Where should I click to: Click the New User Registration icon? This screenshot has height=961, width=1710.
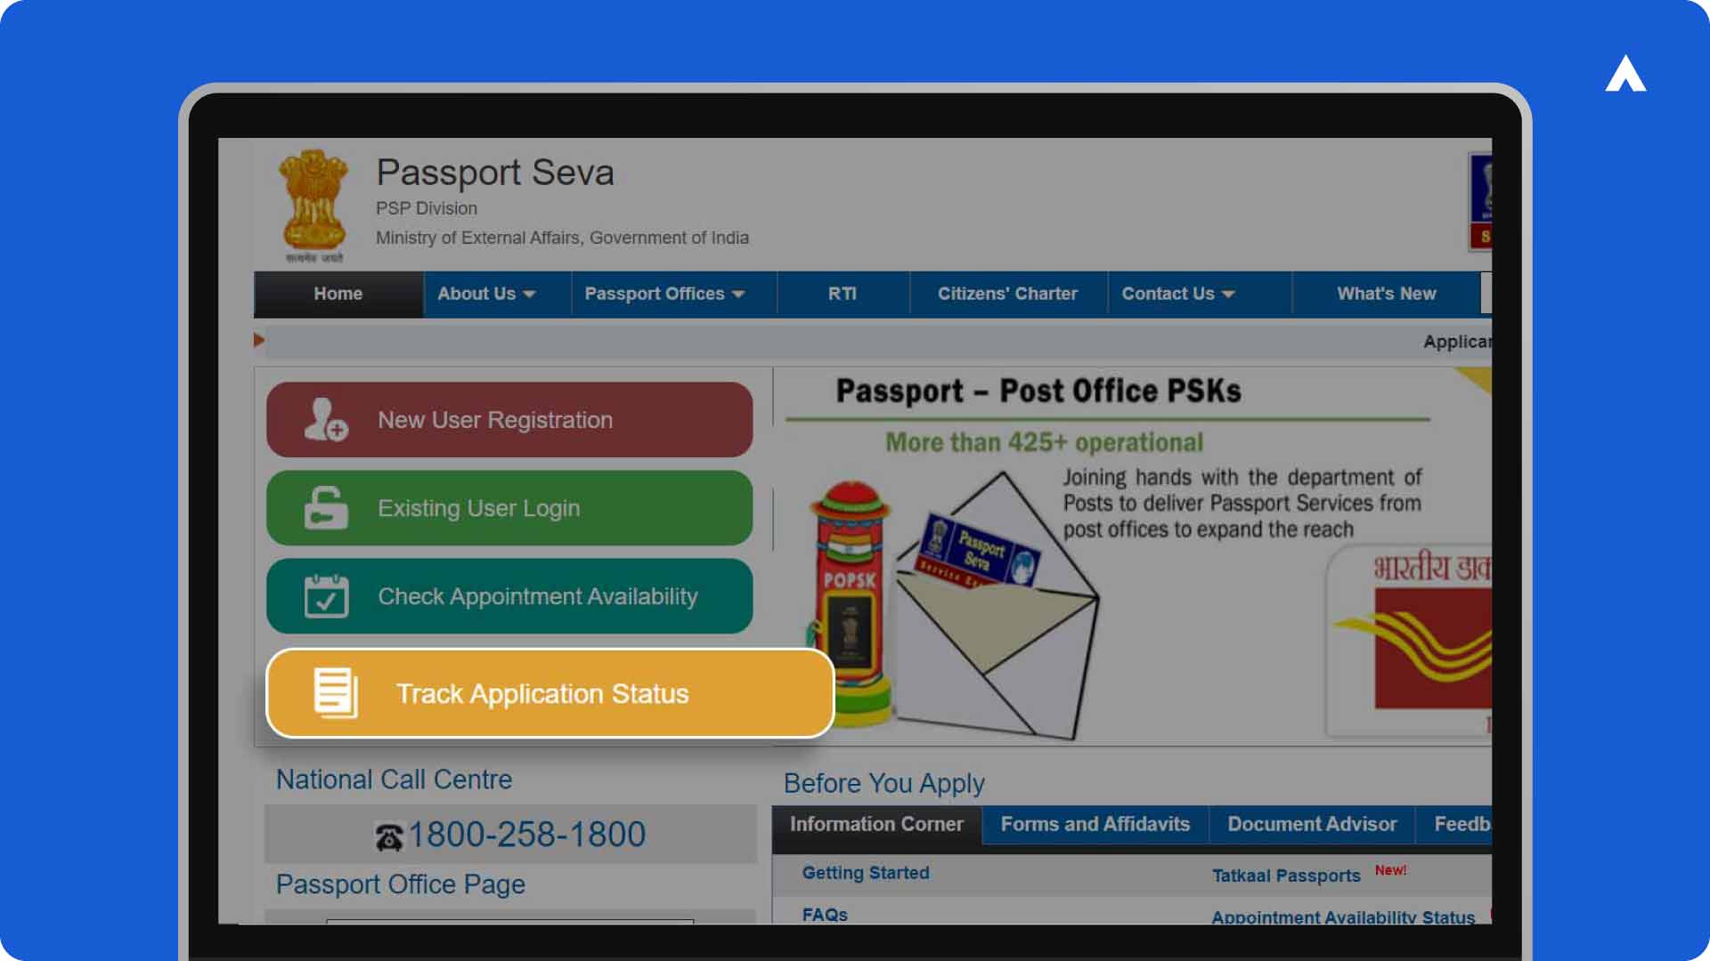[327, 419]
